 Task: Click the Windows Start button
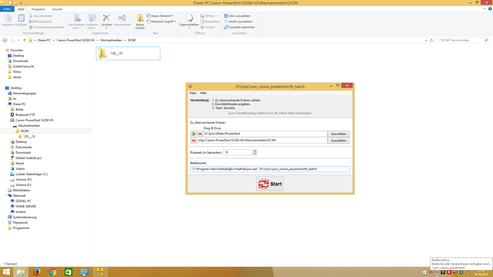[x=6, y=272]
